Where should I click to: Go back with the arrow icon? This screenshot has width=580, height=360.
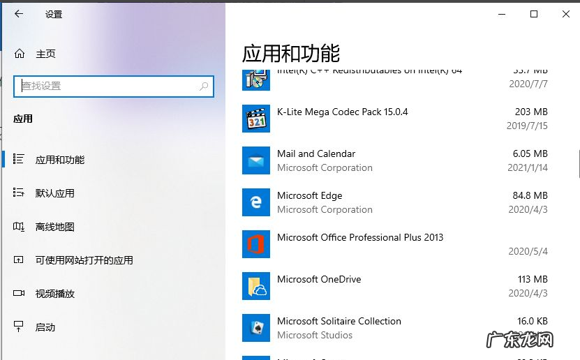(x=19, y=14)
